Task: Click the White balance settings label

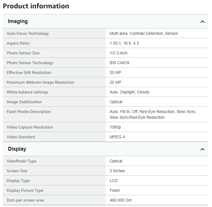Action: (x=28, y=92)
